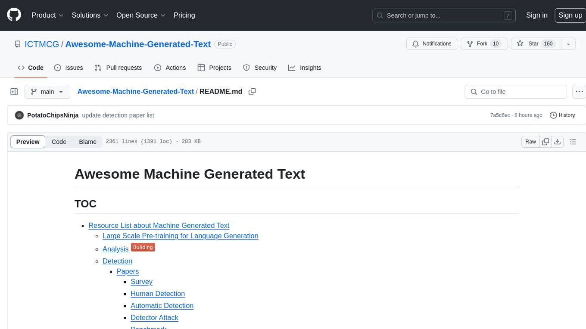Click the Notifications bell button
586x329 pixels.
point(432,44)
